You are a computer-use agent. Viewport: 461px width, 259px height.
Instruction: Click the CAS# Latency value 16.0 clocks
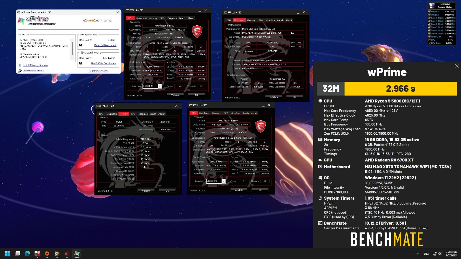click(x=145, y=147)
